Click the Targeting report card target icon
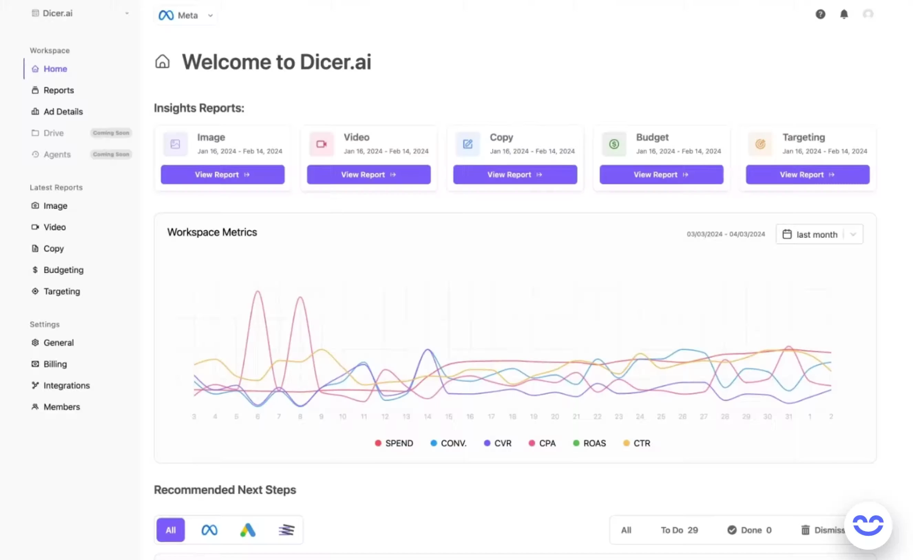The height and width of the screenshot is (560, 913). [760, 144]
